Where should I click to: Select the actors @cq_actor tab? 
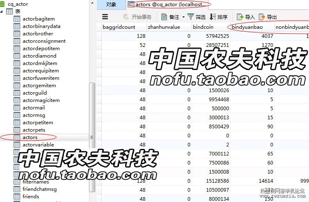[167, 5]
